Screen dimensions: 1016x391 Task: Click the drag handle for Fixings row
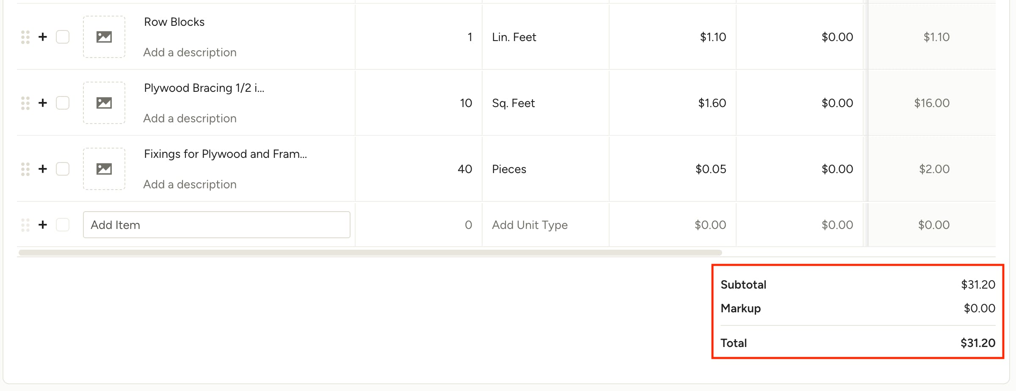(25, 169)
